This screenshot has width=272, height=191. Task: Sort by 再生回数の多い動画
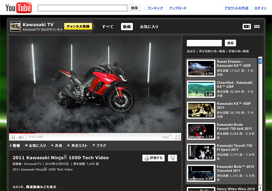click(x=212, y=51)
